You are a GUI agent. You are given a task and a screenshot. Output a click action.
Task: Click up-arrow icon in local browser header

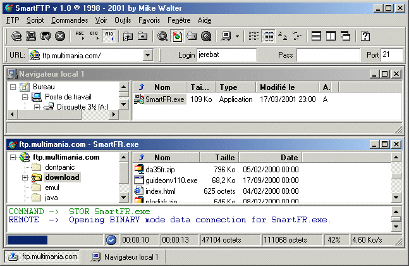pos(142,87)
